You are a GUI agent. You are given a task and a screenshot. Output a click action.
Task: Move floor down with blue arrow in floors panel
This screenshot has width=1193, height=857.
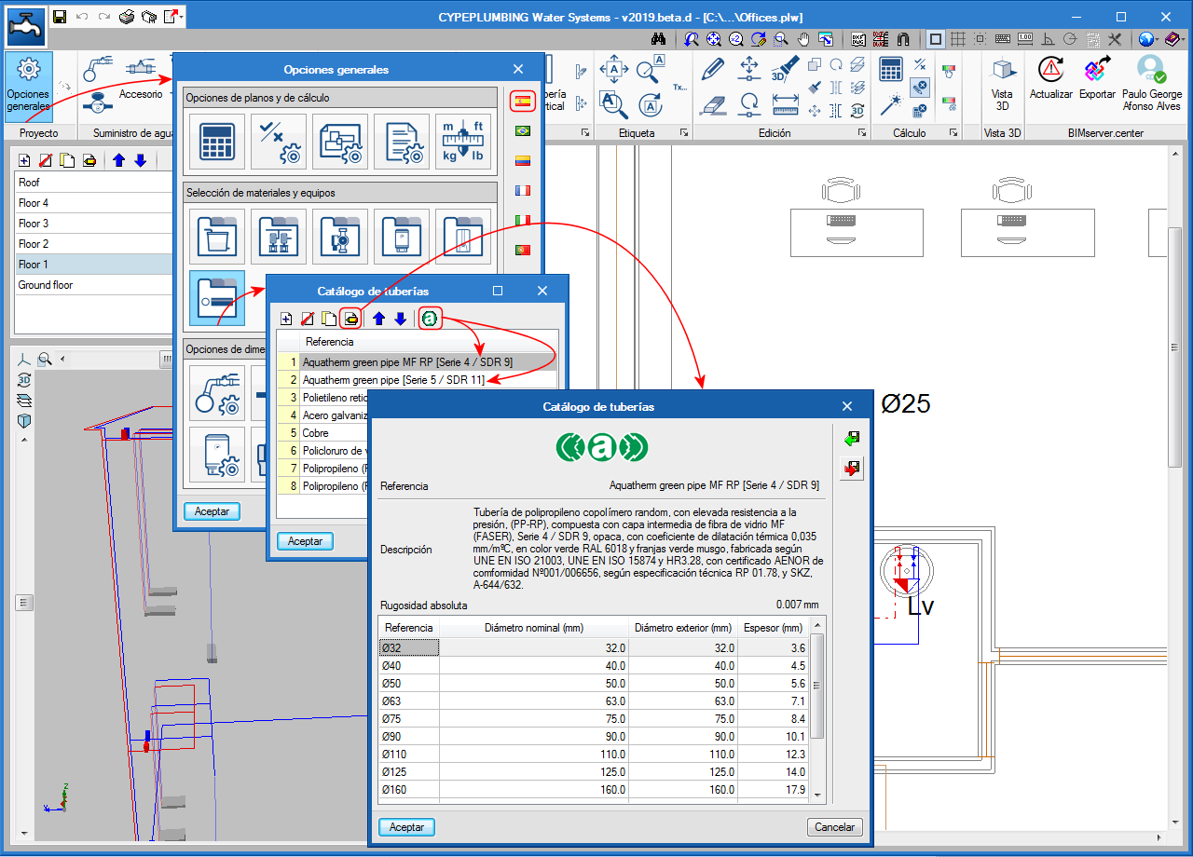coord(140,160)
